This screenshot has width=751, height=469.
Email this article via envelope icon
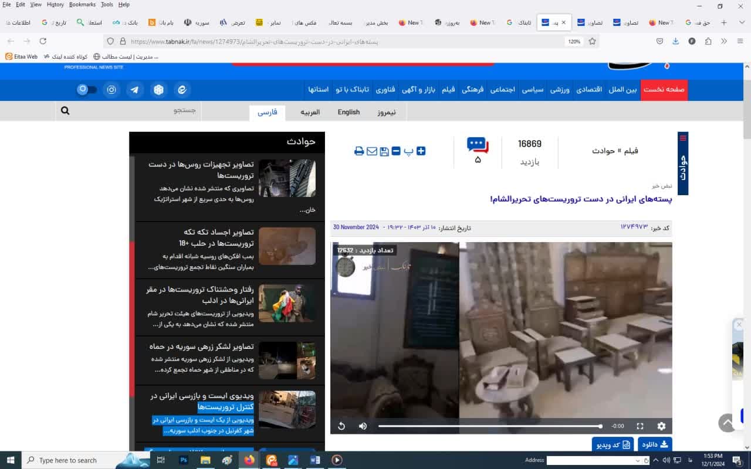pos(372,151)
